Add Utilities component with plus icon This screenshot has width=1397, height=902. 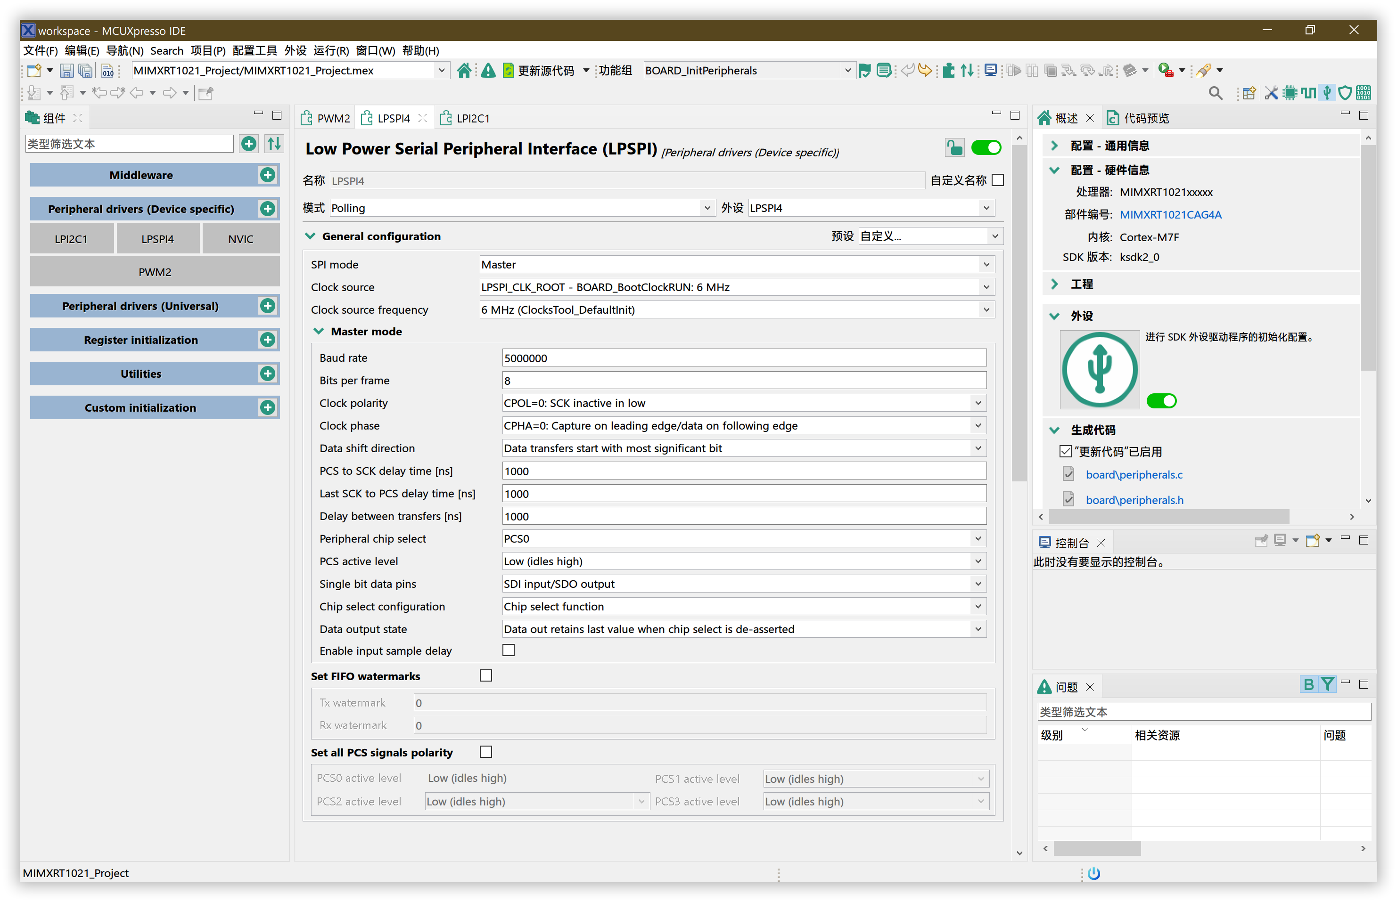268,373
